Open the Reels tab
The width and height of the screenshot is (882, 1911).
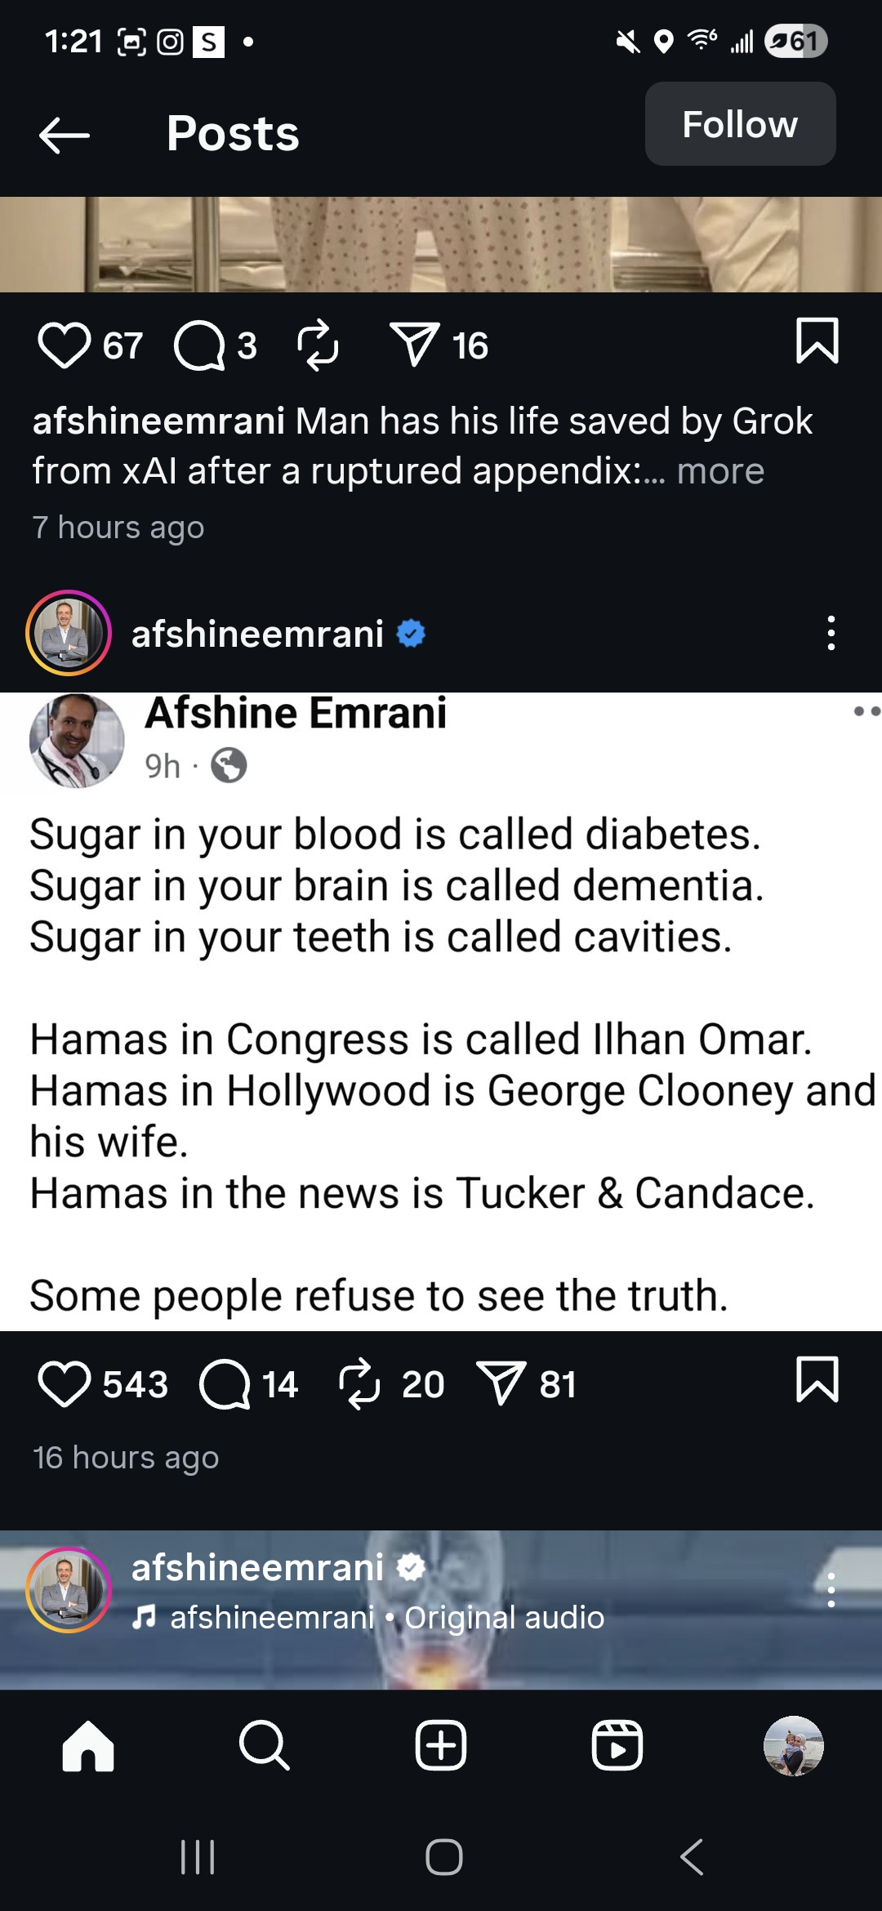pyautogui.click(x=617, y=1746)
